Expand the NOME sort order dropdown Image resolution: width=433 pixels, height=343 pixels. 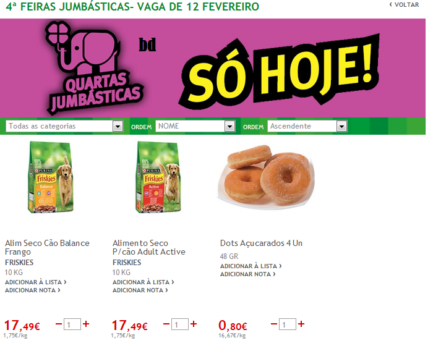(x=195, y=126)
